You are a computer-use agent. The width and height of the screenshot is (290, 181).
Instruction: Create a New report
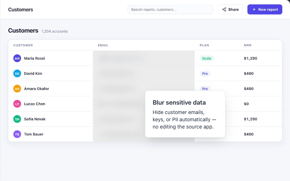coord(265,9)
